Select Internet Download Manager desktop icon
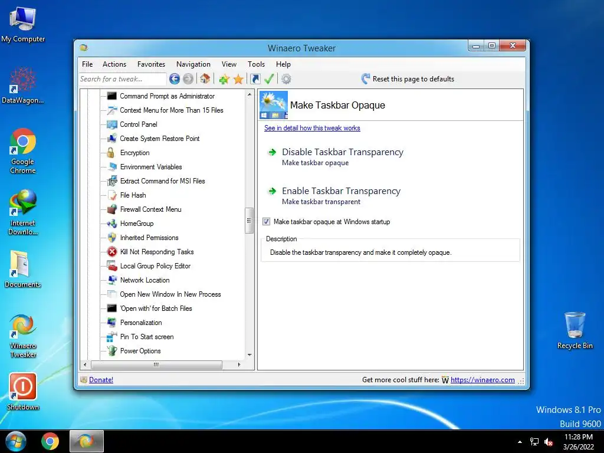Image resolution: width=604 pixels, height=453 pixels. [x=23, y=212]
